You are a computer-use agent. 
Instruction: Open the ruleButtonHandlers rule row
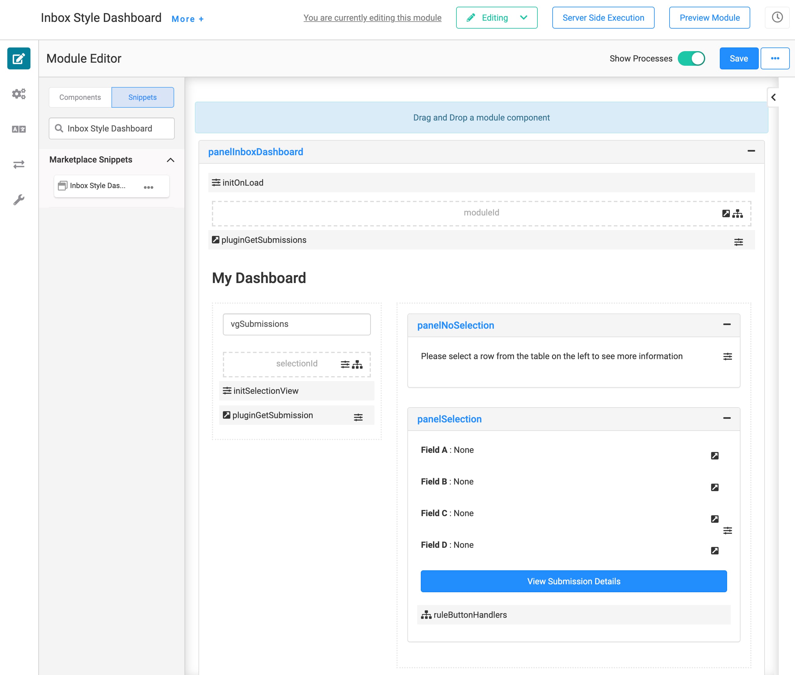573,615
